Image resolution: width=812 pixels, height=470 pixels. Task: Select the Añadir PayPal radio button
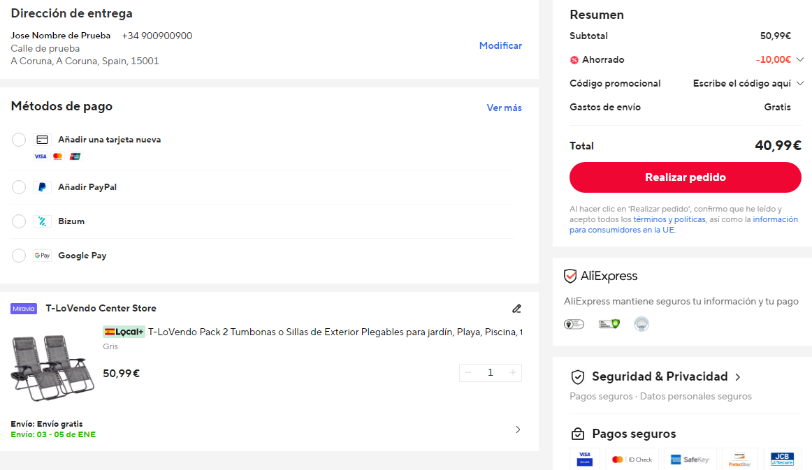19,187
